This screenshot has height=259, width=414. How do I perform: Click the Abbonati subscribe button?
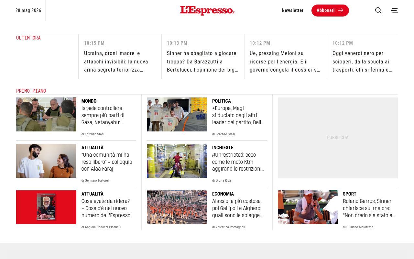pyautogui.click(x=330, y=10)
